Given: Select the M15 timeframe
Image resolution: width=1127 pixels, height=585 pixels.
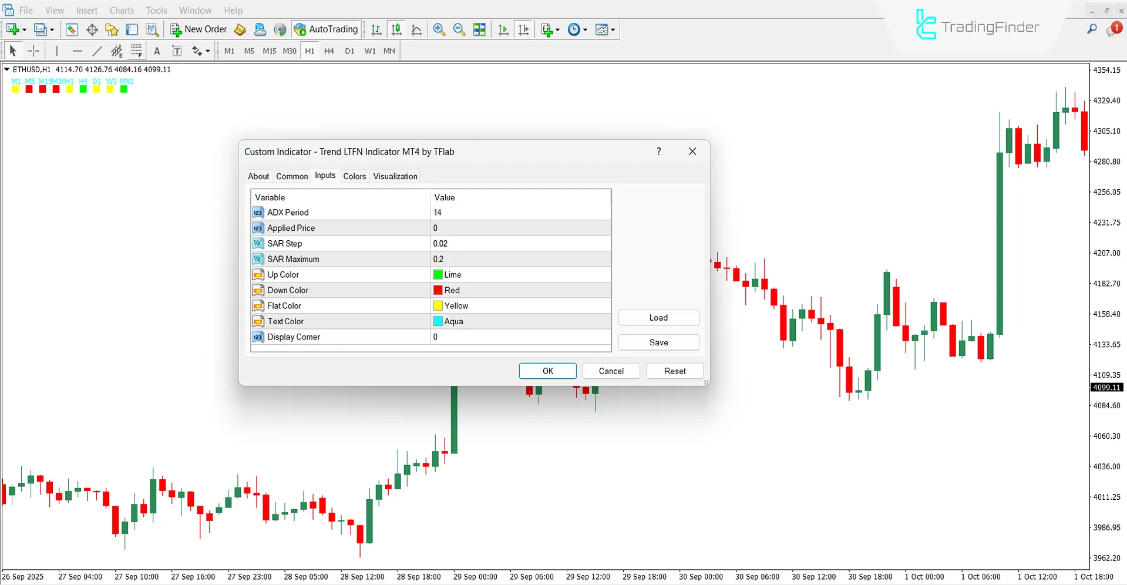Looking at the screenshot, I should (269, 51).
